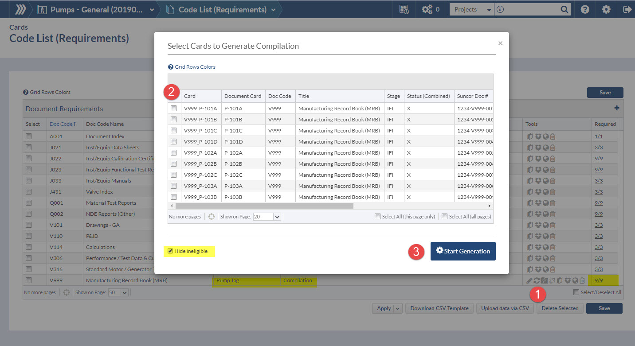Image resolution: width=635 pixels, height=346 pixels.
Task: Click the trash icon for J023 row
Action: pyautogui.click(x=553, y=170)
